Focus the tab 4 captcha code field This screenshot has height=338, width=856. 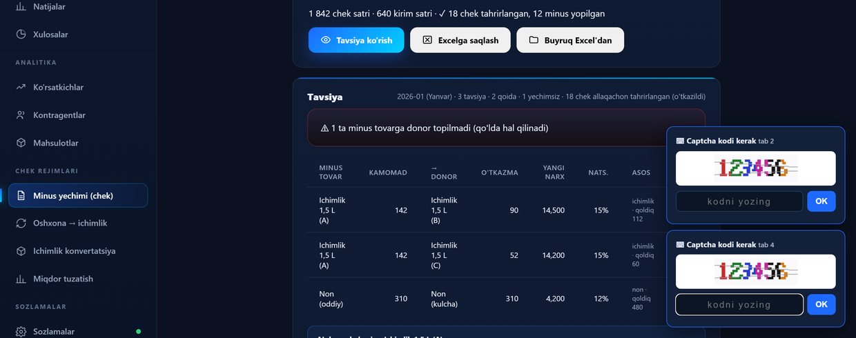coord(739,304)
